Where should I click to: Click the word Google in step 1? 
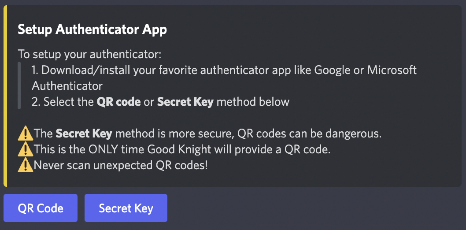pyautogui.click(x=333, y=70)
